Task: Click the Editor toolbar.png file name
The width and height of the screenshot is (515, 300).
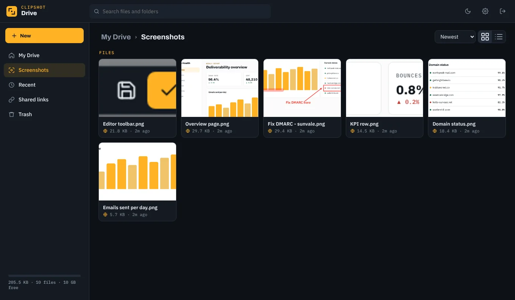Action: click(123, 124)
